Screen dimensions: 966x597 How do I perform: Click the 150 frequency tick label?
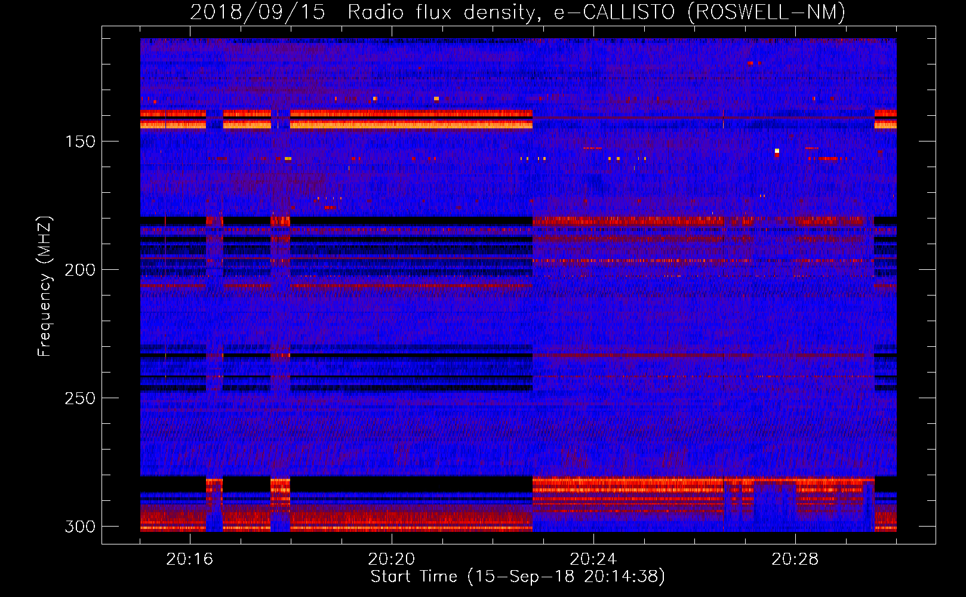point(80,141)
